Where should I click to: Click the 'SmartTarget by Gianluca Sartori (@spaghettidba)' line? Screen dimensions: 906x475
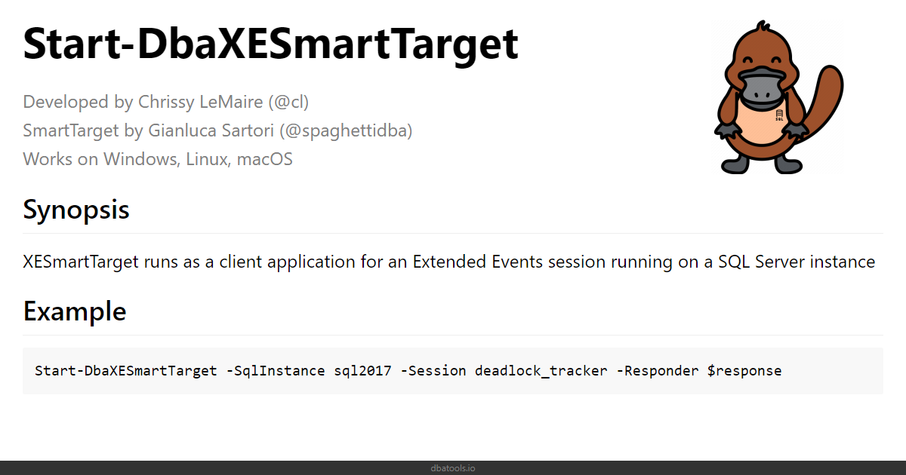217,130
